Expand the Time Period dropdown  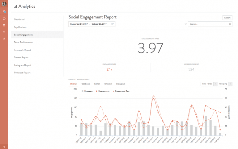(209, 84)
